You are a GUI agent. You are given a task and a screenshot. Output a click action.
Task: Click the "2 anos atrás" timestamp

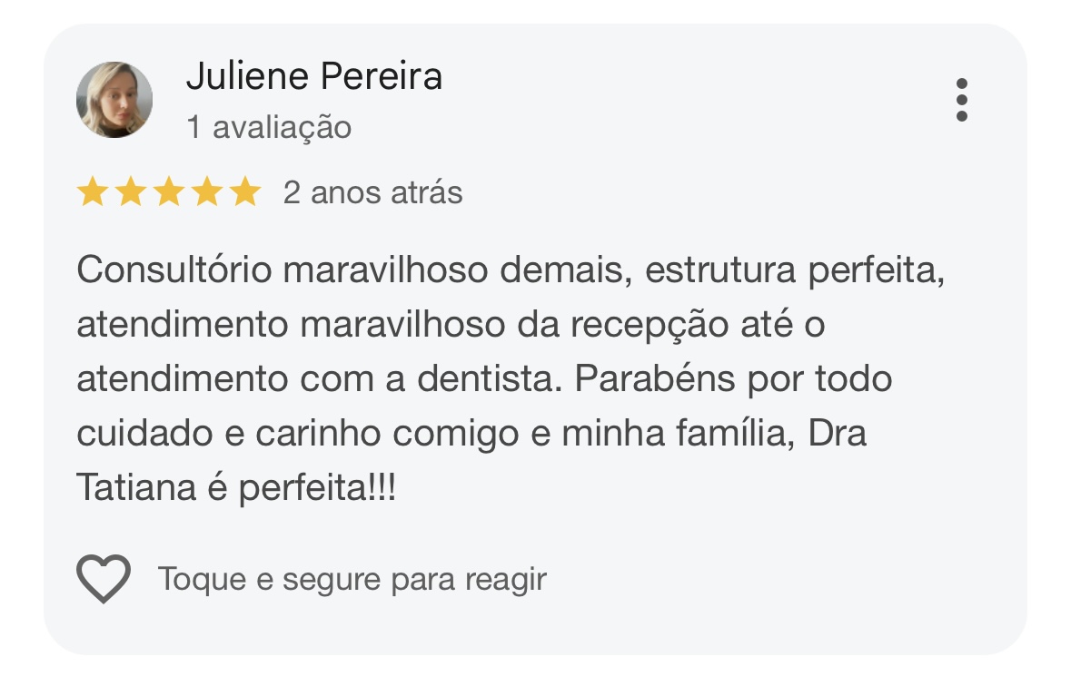pos(372,193)
